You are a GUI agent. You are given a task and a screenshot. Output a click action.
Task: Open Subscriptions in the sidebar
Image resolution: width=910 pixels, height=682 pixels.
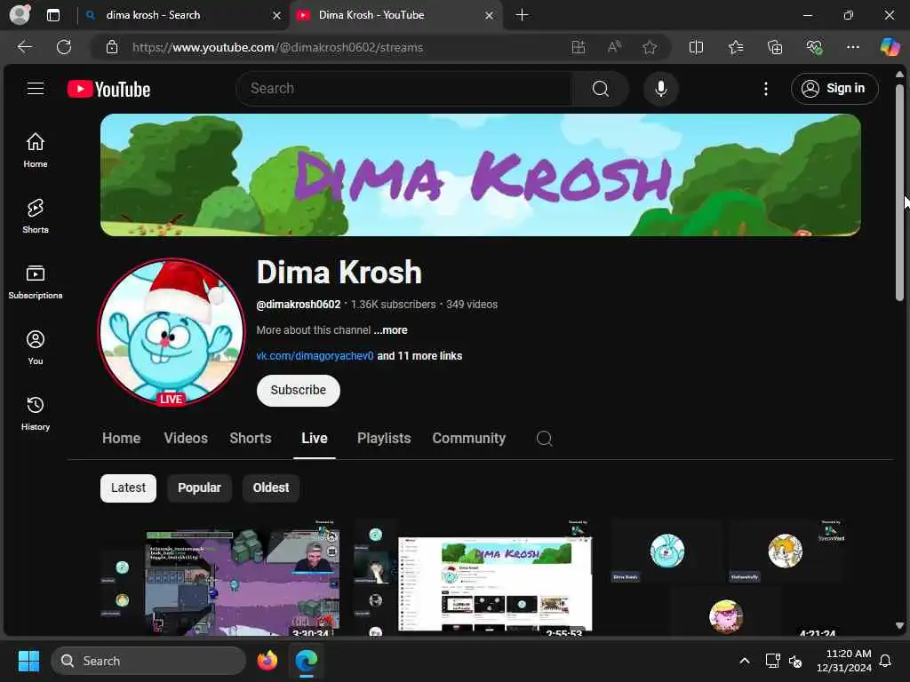(x=36, y=282)
